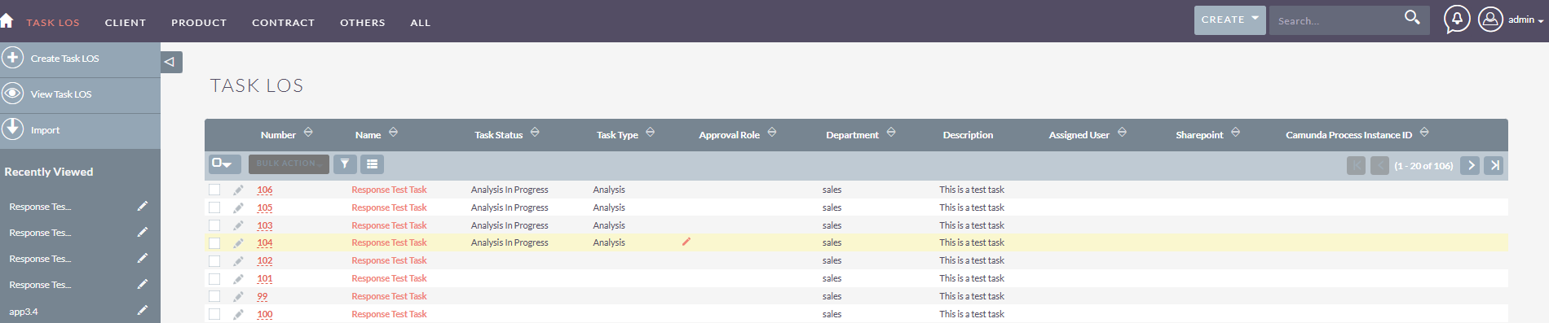Screen dimensions: 1549x323
Task: Edit record 100 with pencil icon
Action: (x=238, y=314)
